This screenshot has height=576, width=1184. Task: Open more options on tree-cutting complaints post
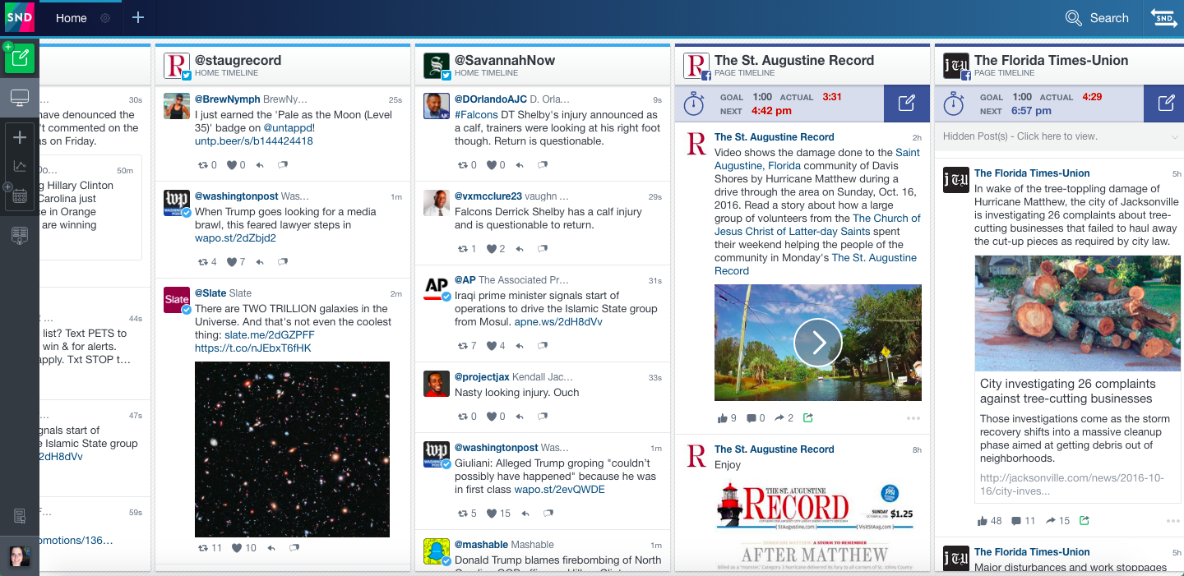(x=1172, y=521)
